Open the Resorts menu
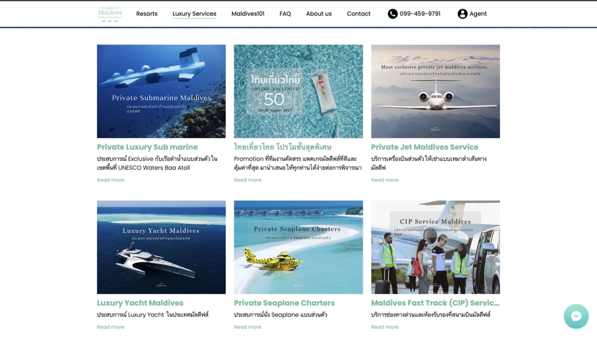 pyautogui.click(x=147, y=14)
